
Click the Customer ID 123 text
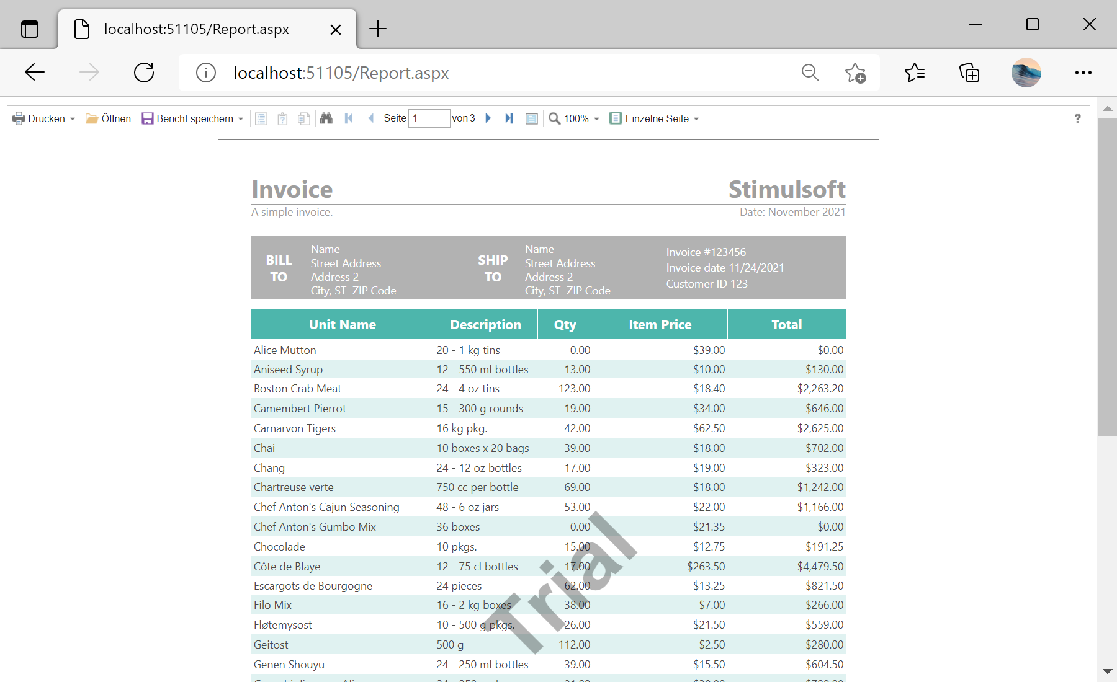point(707,284)
